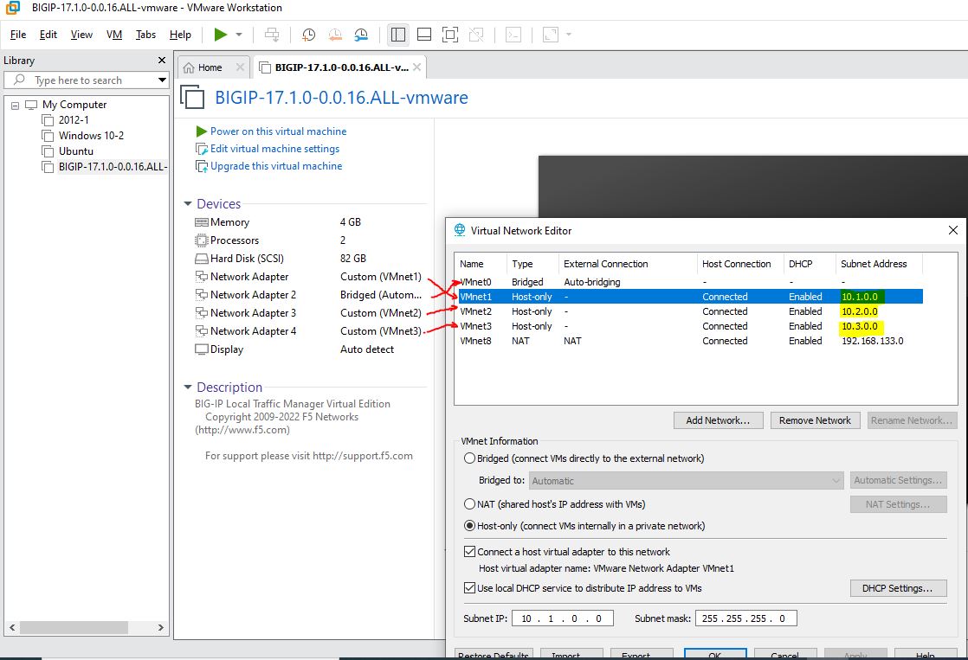Click the Manage Snapshots toolbar icon
Screen dimensions: 968x660
(x=361, y=35)
